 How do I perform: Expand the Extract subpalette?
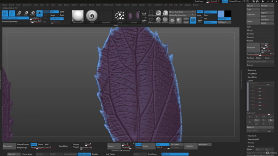tap(250, 65)
